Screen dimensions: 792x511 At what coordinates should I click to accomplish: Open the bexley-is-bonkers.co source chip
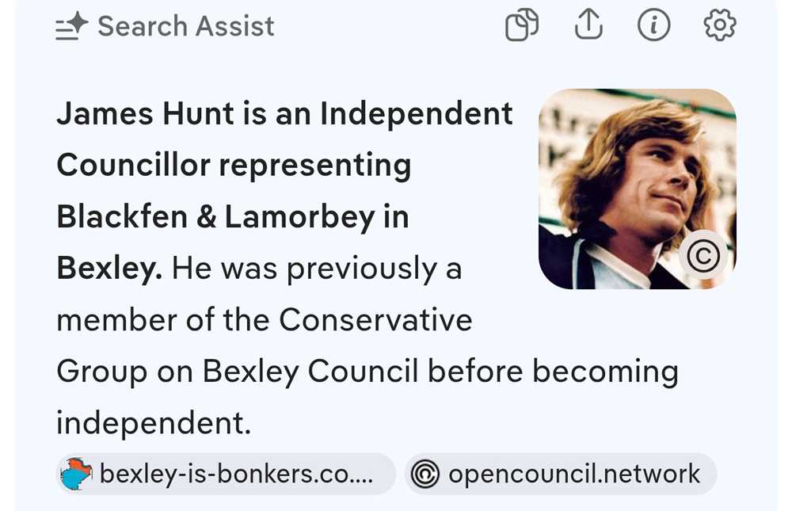227,475
